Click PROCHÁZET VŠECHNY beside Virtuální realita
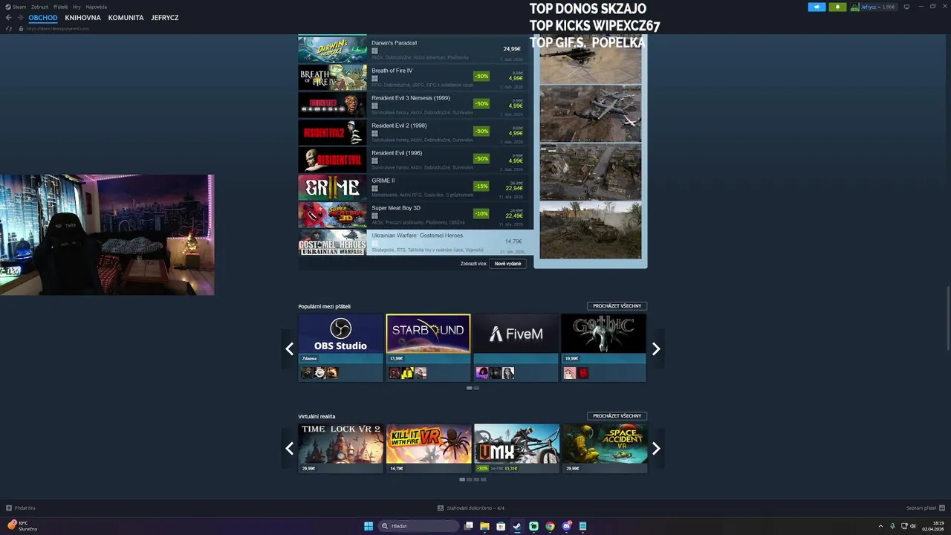Screen dimensions: 951x535 click(x=617, y=416)
